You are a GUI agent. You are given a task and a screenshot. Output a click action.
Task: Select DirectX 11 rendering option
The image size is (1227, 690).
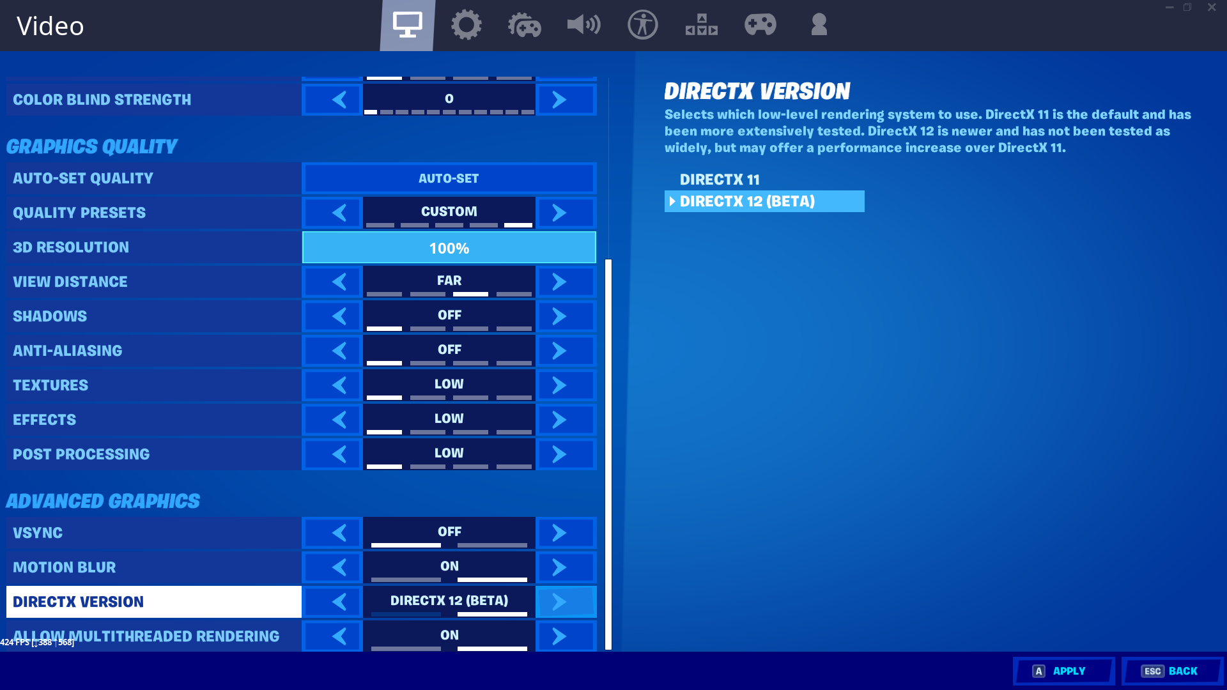(x=719, y=179)
